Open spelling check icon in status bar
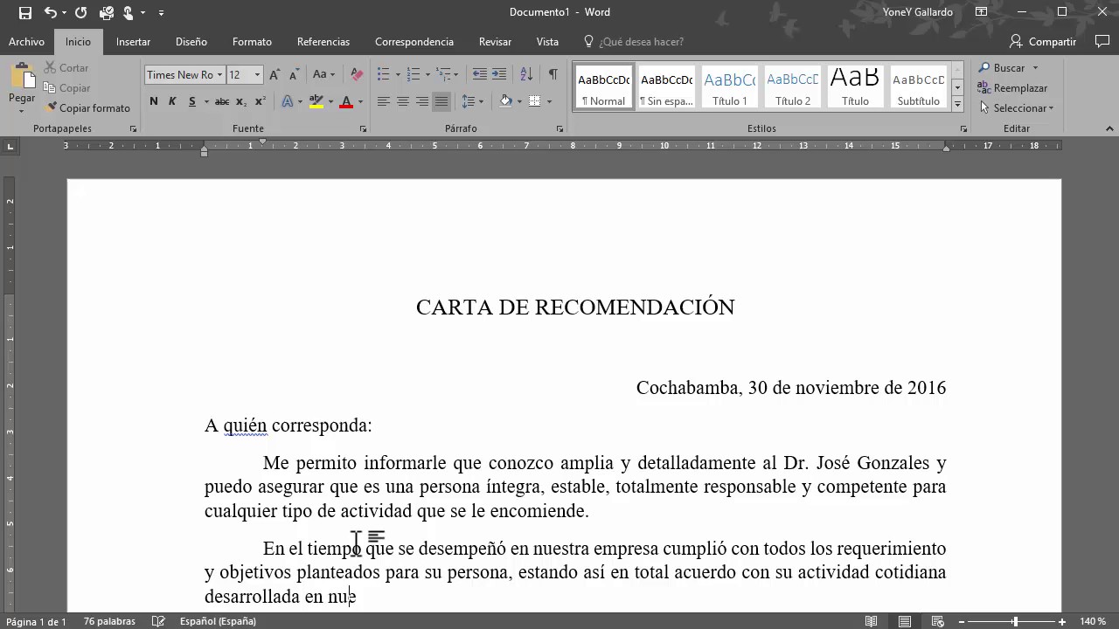 coord(158,621)
